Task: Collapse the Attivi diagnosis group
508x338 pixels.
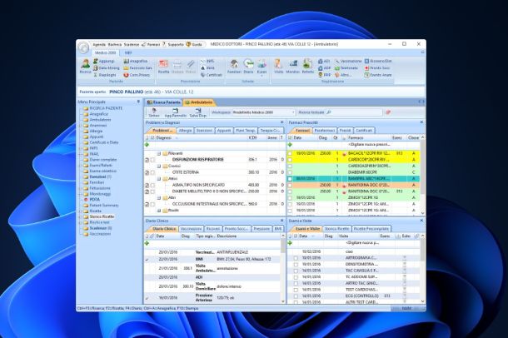Action: click(159, 179)
